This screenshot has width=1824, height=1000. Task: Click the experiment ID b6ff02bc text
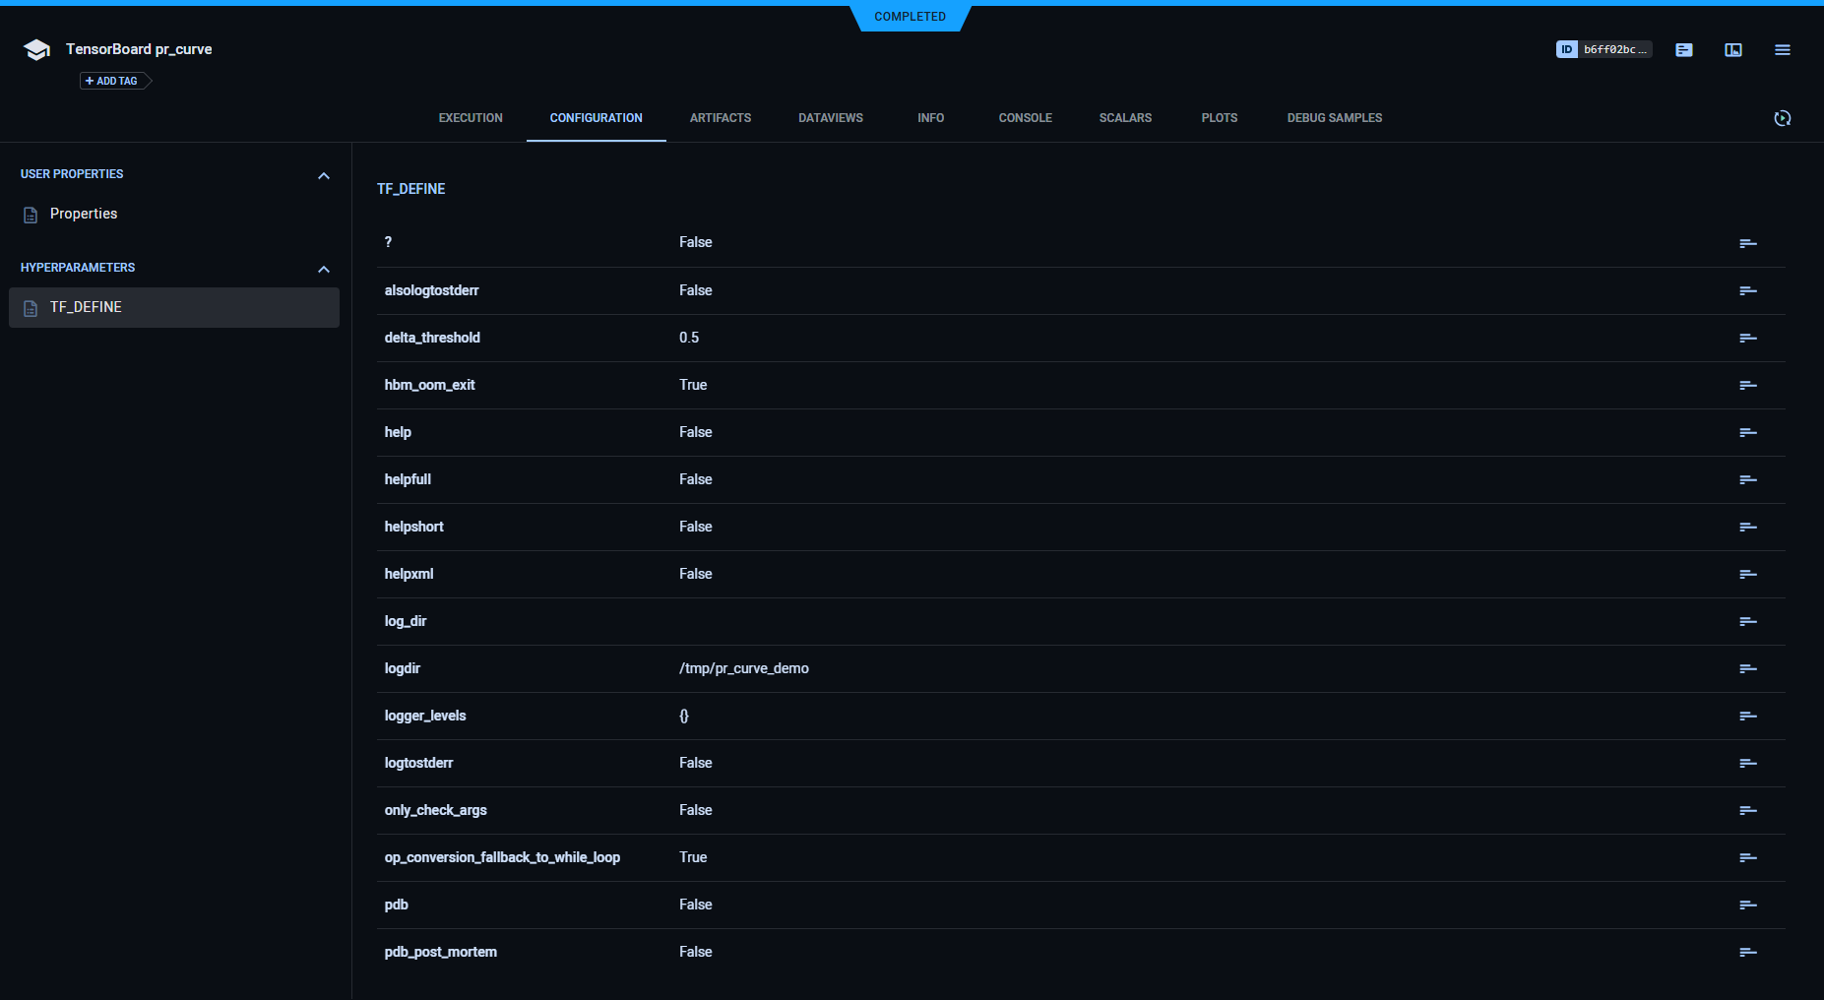click(1613, 49)
